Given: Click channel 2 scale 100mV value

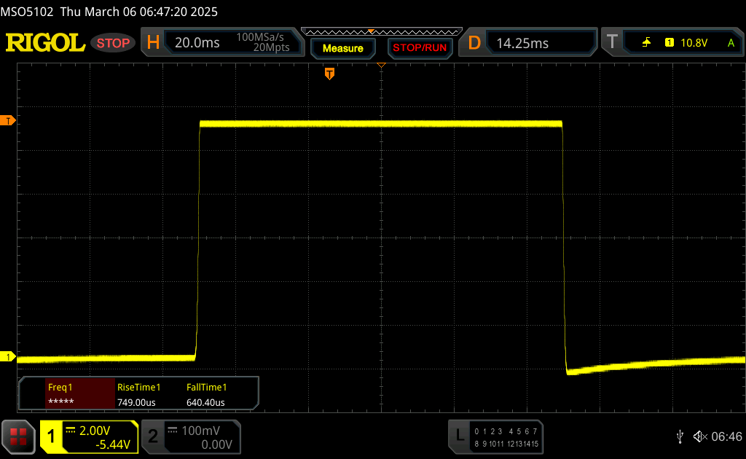Looking at the screenshot, I should (x=200, y=431).
